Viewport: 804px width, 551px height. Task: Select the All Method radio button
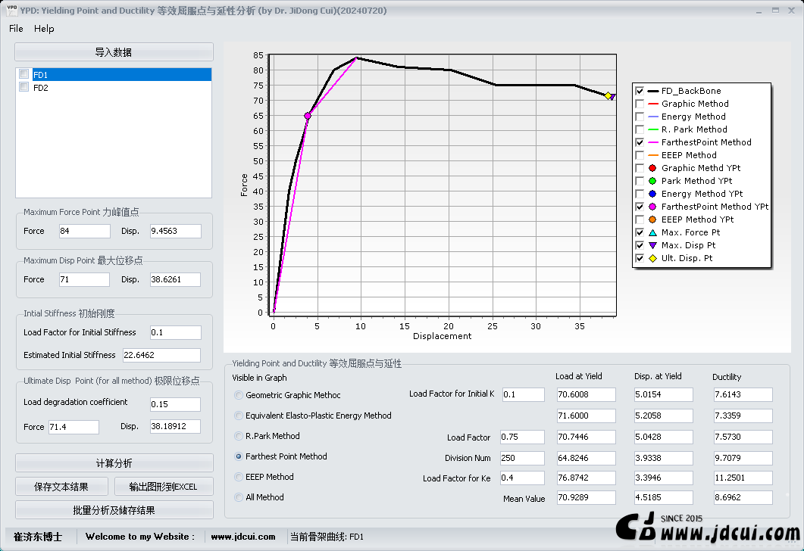(x=239, y=497)
